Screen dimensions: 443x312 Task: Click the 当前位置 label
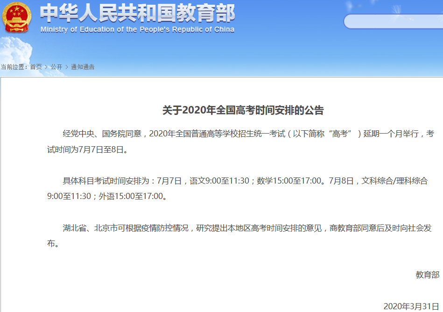tap(14, 67)
